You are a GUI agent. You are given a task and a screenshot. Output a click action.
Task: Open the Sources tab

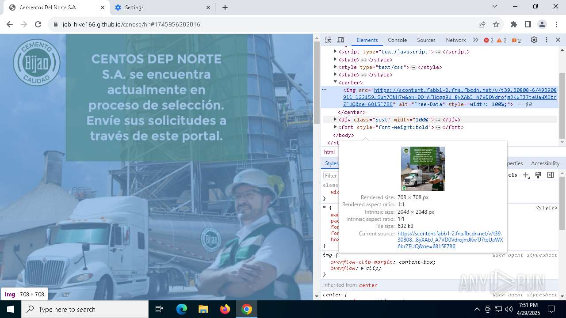pos(426,40)
